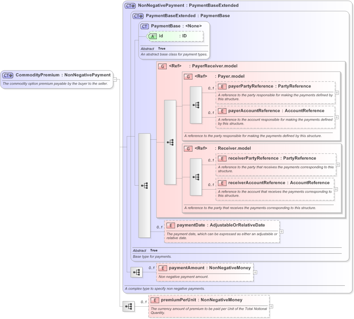Image resolution: width=354 pixels, height=319 pixels.
Task: Click the 'Base type for payments.' annotation
Action: pyautogui.click(x=152, y=256)
